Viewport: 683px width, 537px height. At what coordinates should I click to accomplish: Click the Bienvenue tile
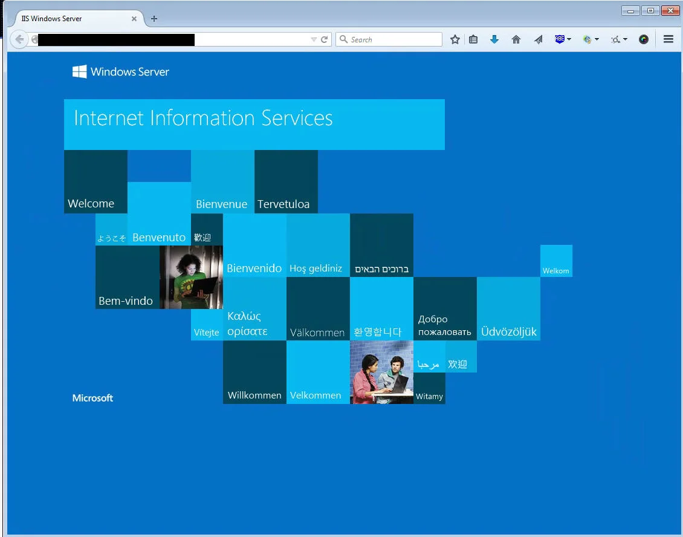click(x=222, y=182)
